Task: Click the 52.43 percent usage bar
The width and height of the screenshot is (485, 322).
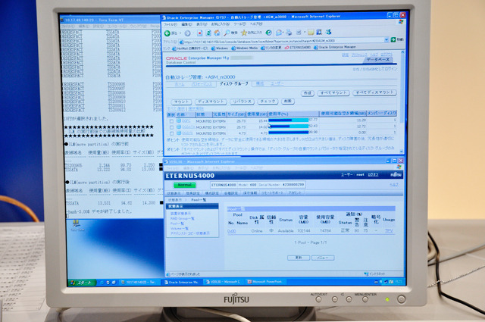Action: point(288,127)
